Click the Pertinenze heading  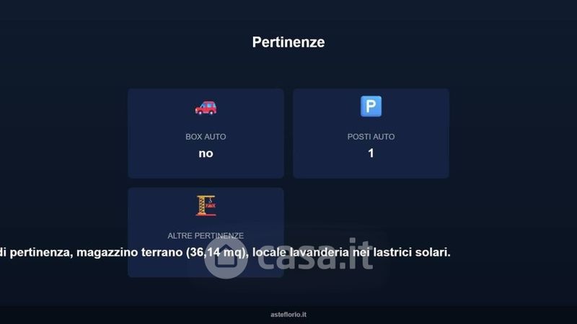pyautogui.click(x=288, y=42)
